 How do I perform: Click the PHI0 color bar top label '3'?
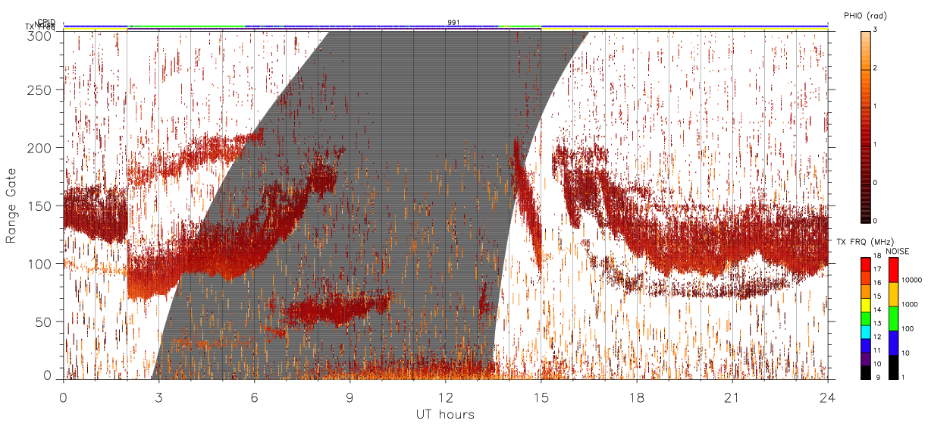tap(875, 30)
